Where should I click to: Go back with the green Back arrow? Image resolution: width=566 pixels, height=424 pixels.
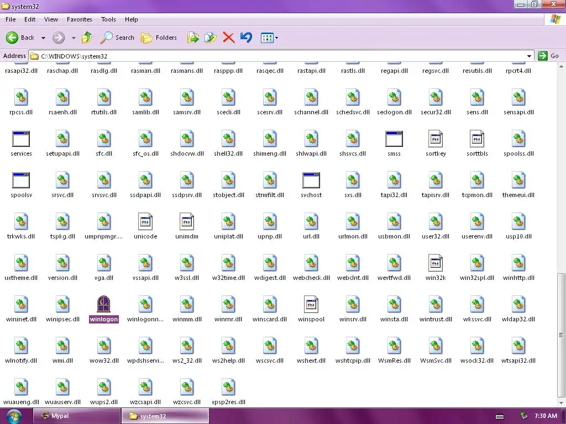20,38
